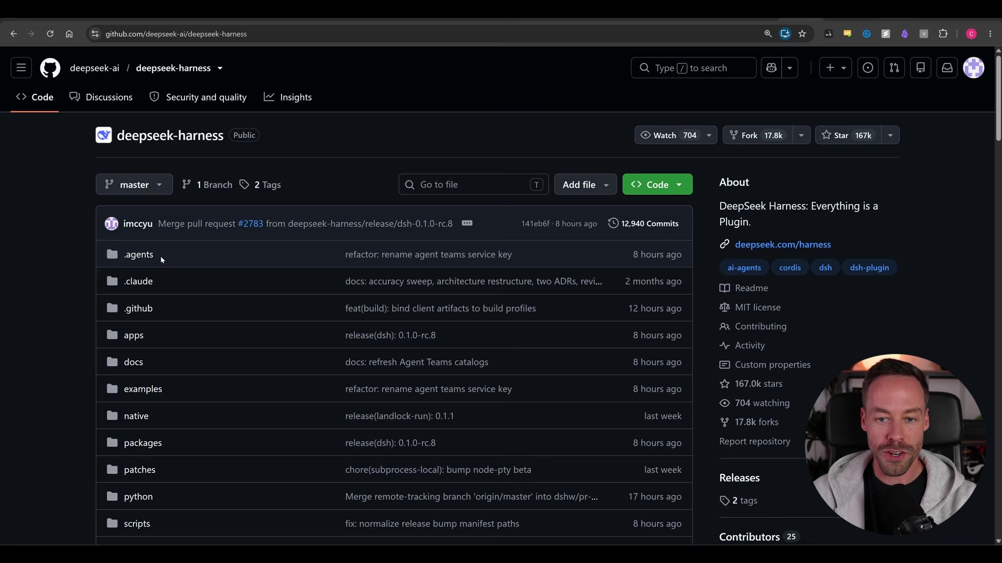Screen dimensions: 1002x563
Task: Click the zoom magnifier icon in address bar
Action: [x=768, y=34]
